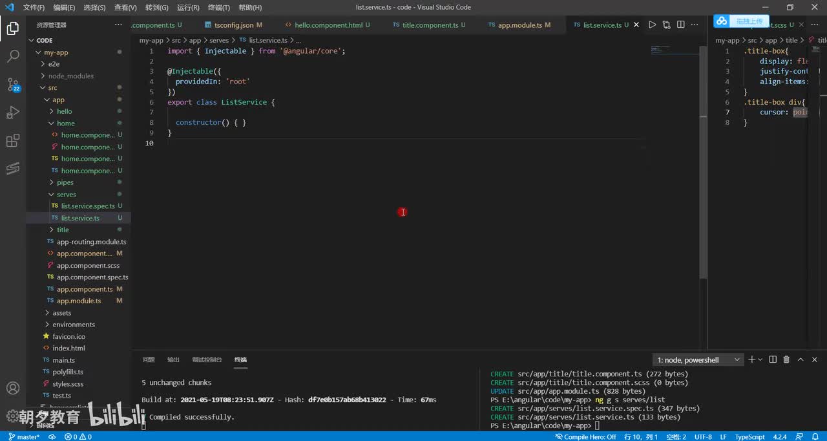Click the master branch indicator in status bar
The image size is (827, 441).
24,436
